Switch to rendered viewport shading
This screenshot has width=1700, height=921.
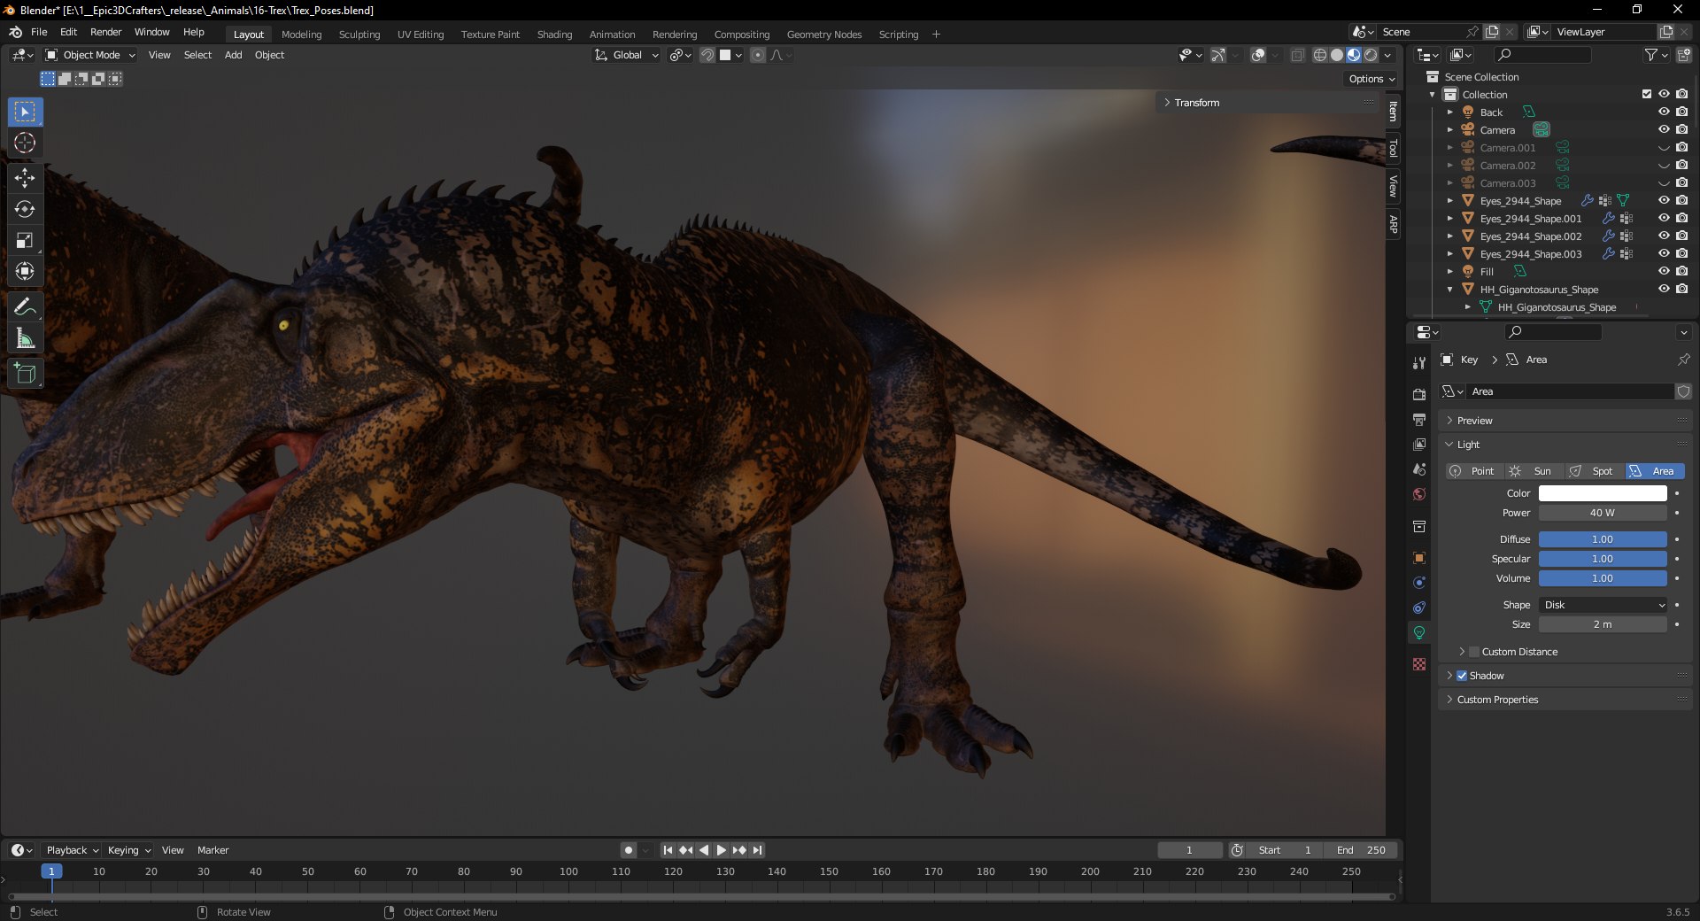tap(1371, 55)
